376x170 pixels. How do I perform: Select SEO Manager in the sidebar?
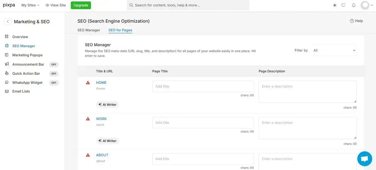(x=23, y=46)
